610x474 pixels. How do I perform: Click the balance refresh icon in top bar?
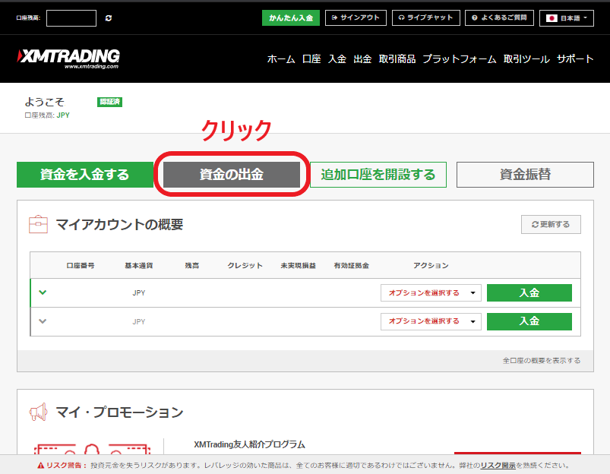pos(109,17)
